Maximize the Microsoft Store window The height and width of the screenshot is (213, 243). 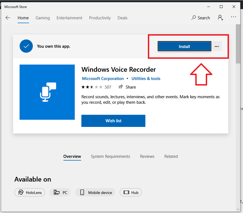[x=221, y=7]
